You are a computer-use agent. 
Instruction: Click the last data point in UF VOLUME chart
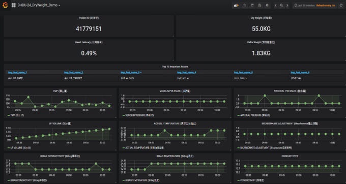pyautogui.click(x=109, y=129)
